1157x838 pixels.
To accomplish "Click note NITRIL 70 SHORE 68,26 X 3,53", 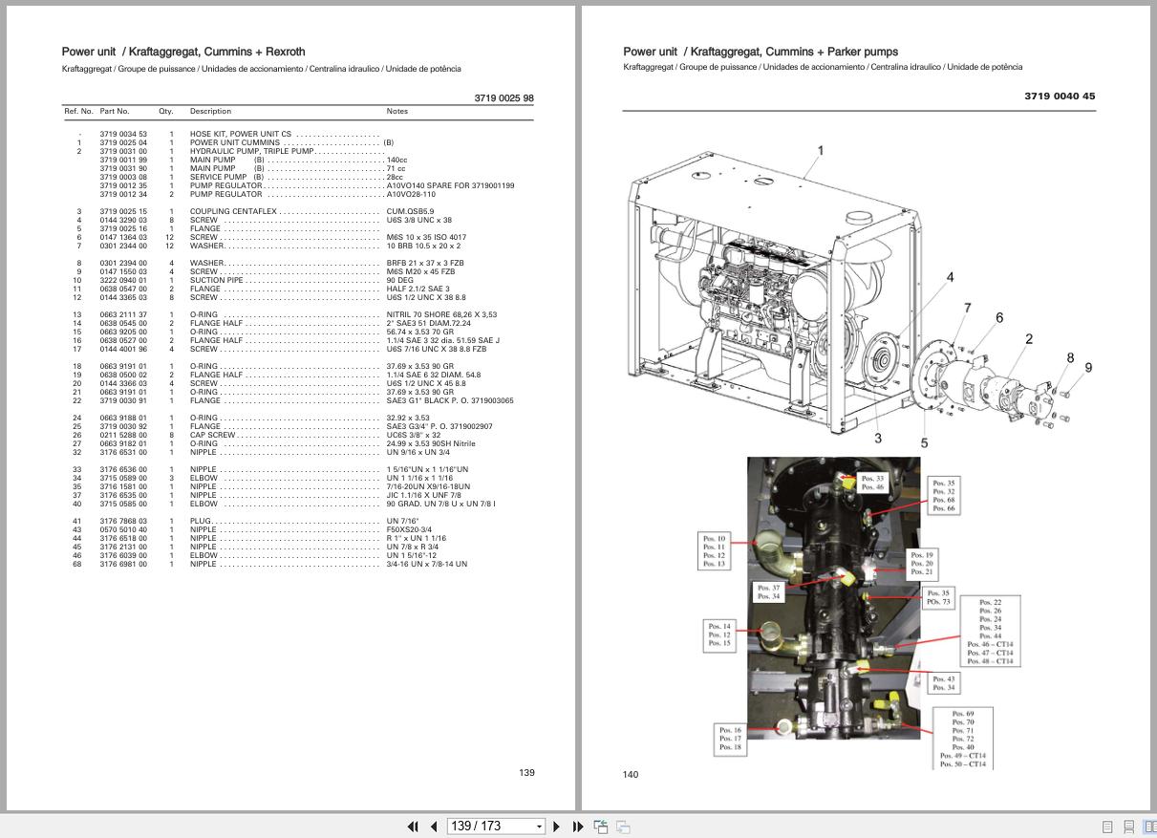I will (441, 314).
